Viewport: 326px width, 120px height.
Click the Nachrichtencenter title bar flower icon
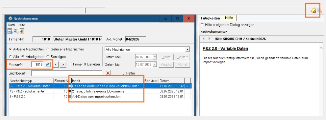[x=11, y=18]
